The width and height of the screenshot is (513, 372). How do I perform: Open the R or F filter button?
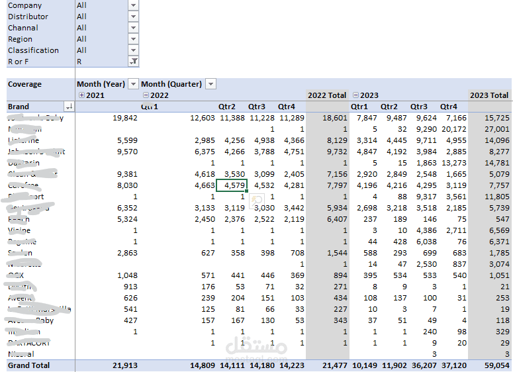tap(133, 62)
